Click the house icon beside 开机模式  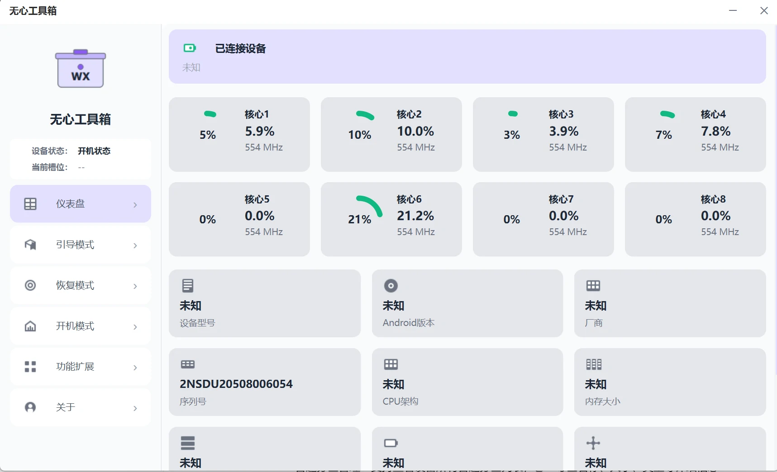(30, 326)
